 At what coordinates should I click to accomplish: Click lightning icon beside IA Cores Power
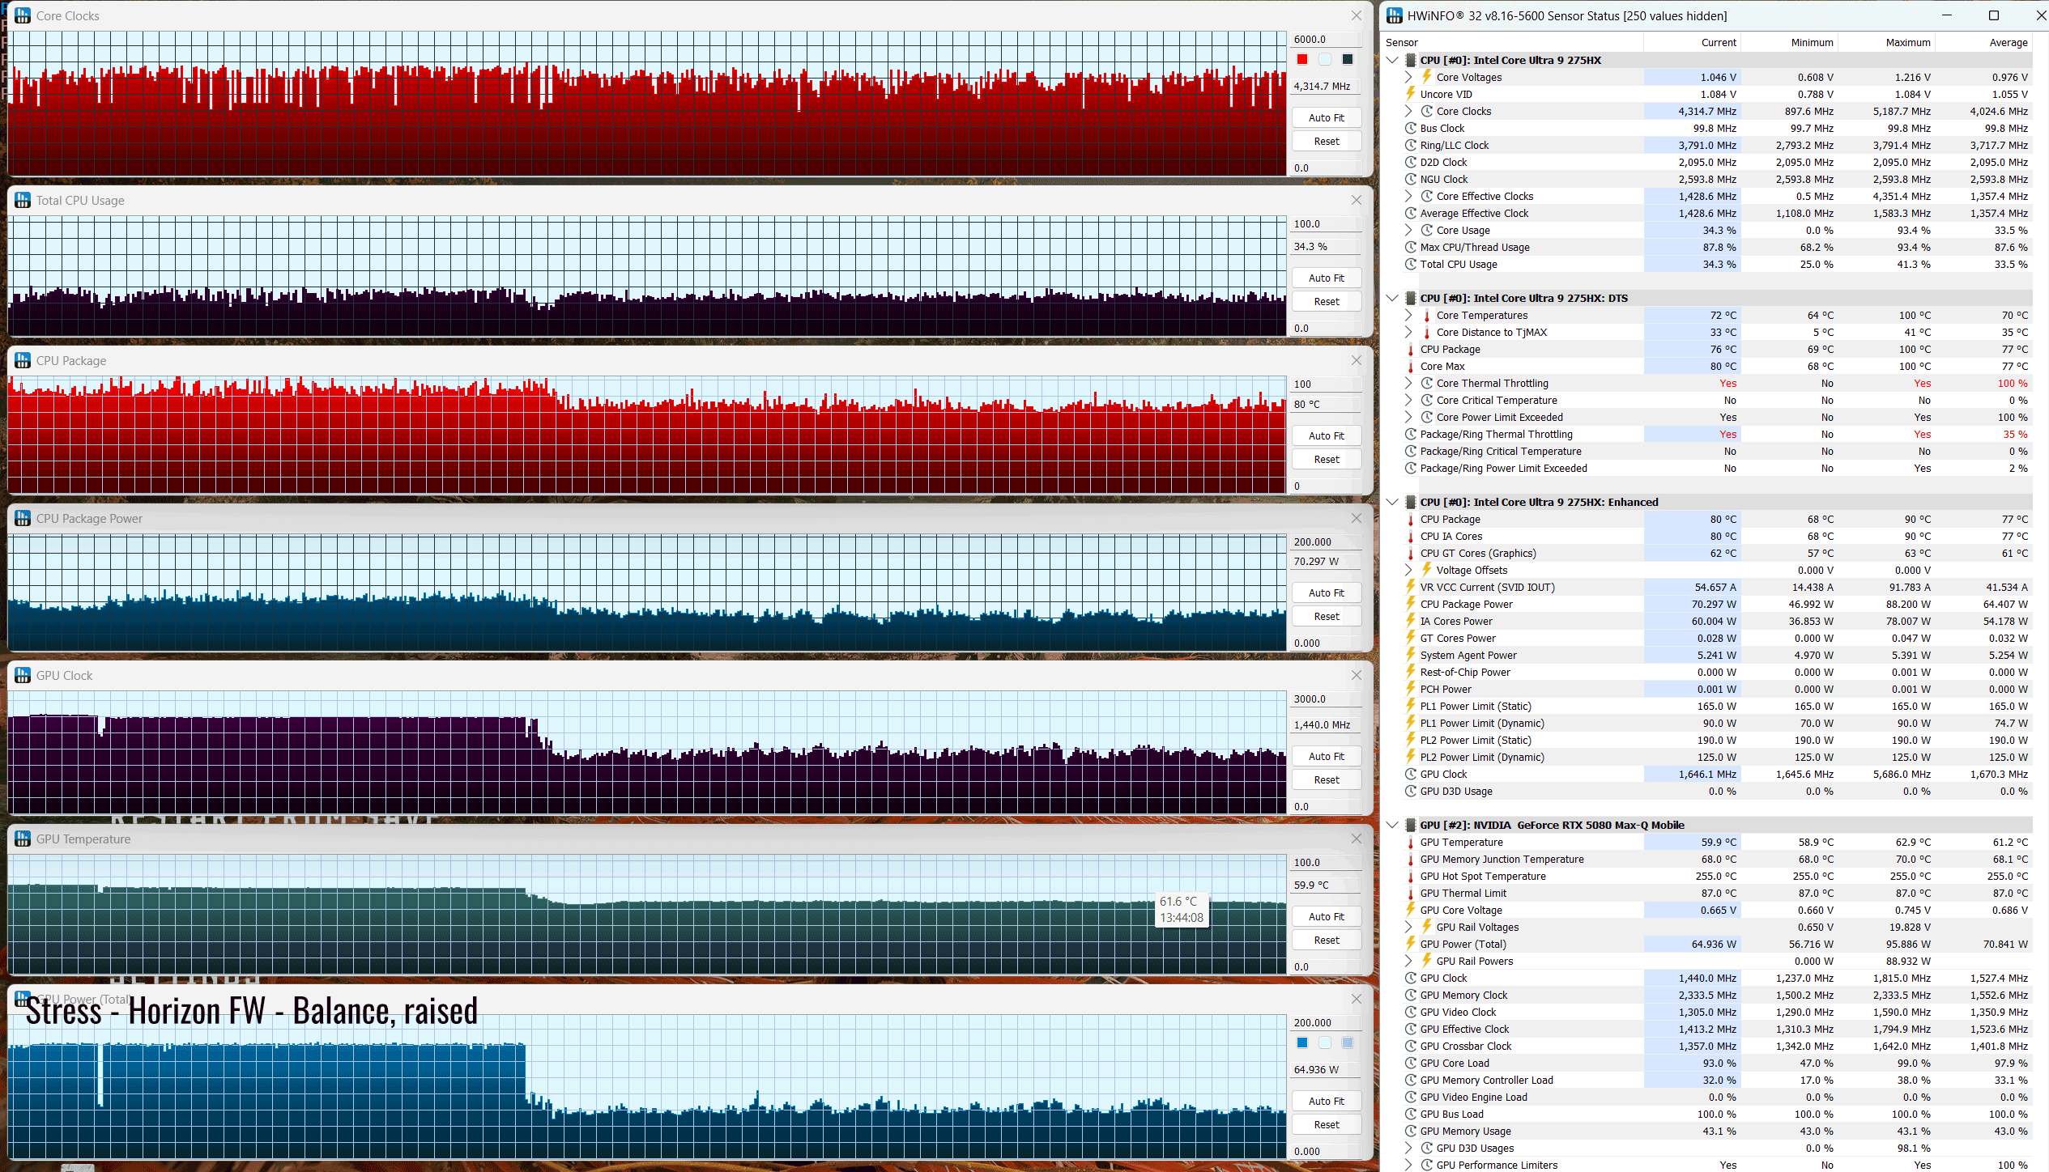(x=1410, y=621)
